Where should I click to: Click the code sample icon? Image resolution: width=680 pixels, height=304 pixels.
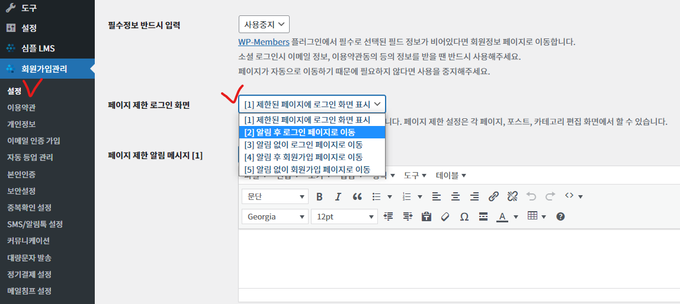569,196
